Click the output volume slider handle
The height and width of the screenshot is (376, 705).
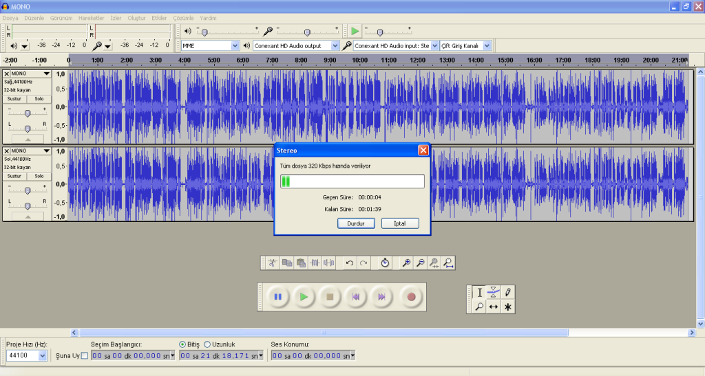204,32
